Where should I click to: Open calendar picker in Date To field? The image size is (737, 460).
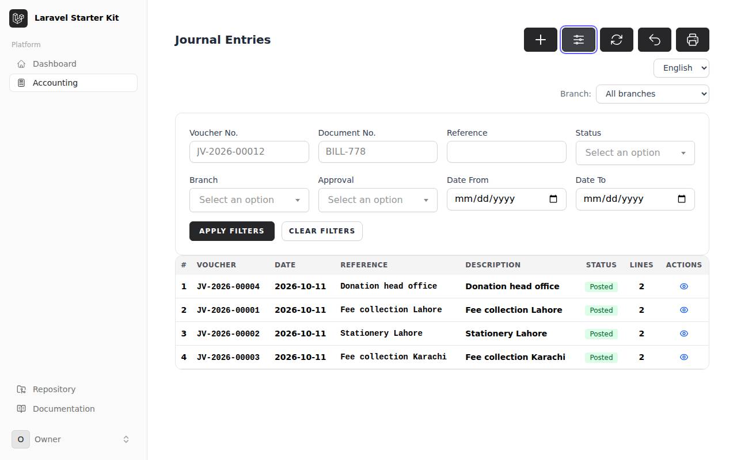(682, 199)
